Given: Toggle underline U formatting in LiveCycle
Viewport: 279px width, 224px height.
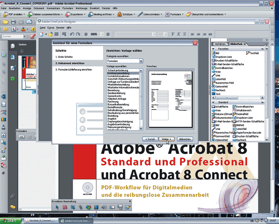Looking at the screenshot, I should coord(185,34).
